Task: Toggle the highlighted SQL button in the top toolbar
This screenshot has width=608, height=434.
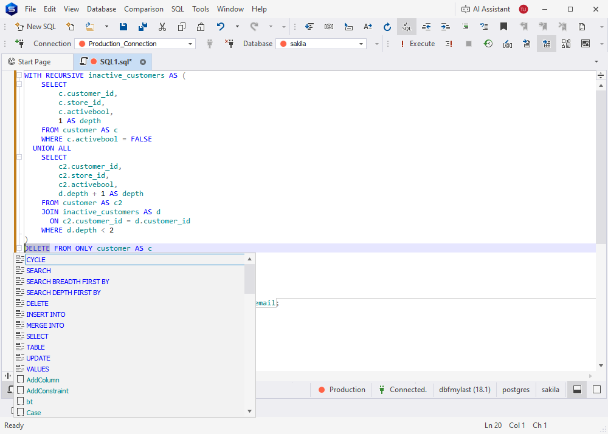Action: (406, 27)
